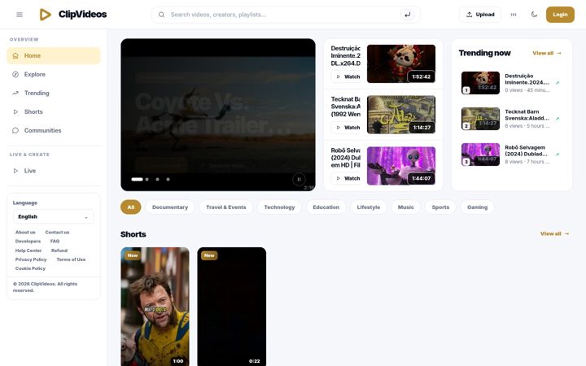Image resolution: width=586 pixels, height=366 pixels.
Task: Open the Contact us footer link
Action: tap(57, 233)
